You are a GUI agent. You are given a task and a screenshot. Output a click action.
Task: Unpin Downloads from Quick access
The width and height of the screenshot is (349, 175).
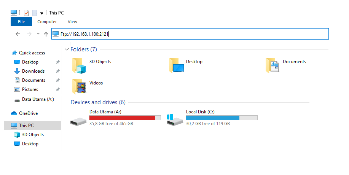pyautogui.click(x=57, y=71)
